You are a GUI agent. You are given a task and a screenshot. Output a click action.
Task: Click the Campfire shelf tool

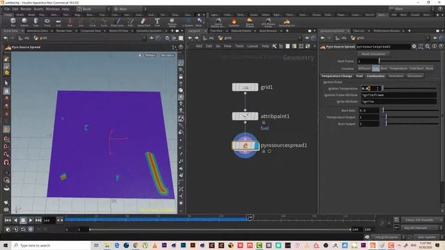pyautogui.click(x=234, y=22)
